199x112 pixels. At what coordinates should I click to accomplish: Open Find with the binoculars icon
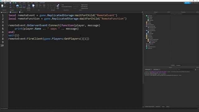pos(17,6)
